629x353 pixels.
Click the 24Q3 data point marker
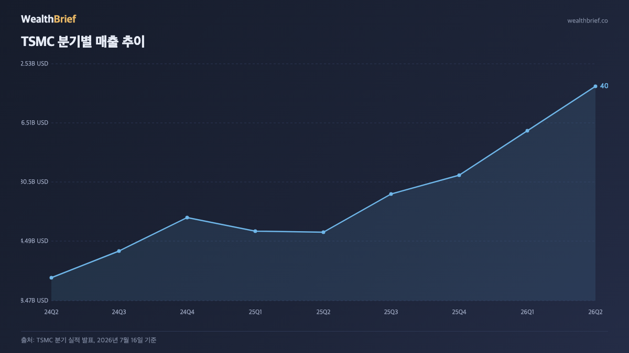pyautogui.click(x=119, y=251)
